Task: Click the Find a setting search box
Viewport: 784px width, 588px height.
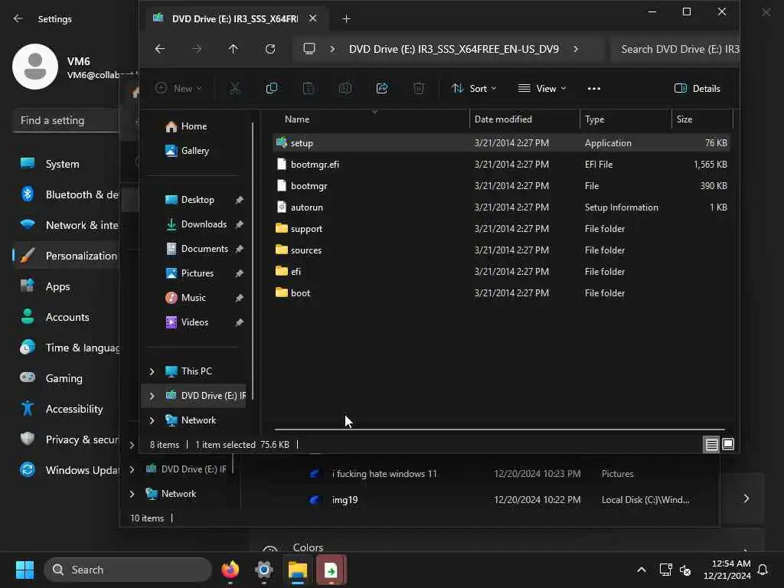Action: click(66, 120)
